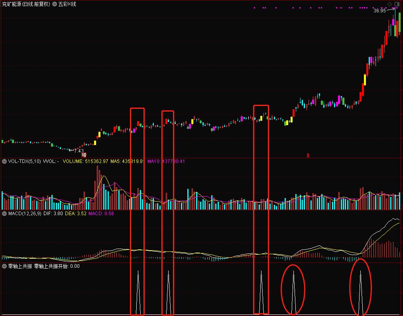This screenshot has height=316, width=403.
Task: Click the 7.43 low price label
Action: pyautogui.click(x=79, y=151)
